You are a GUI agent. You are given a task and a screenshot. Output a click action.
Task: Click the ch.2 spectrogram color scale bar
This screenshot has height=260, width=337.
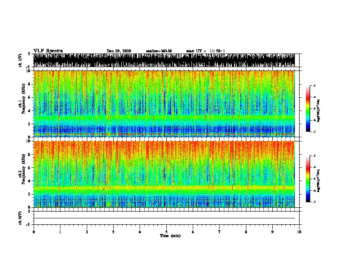click(x=308, y=179)
